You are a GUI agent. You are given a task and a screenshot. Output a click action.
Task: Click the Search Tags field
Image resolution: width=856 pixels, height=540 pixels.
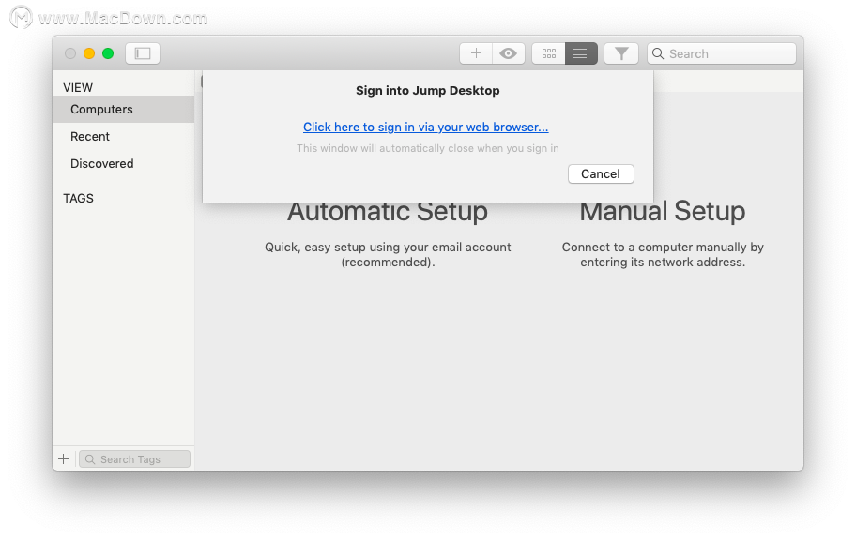[134, 459]
